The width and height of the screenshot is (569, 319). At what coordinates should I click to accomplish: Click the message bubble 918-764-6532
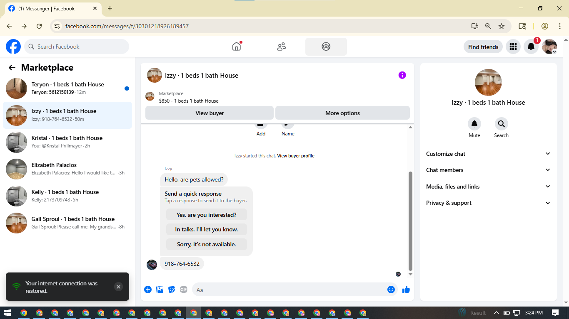coord(182,264)
